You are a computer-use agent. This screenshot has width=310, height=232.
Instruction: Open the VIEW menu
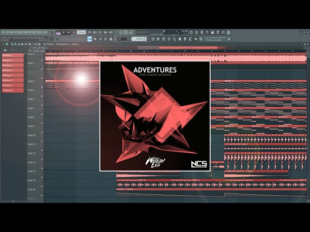pos(26,32)
